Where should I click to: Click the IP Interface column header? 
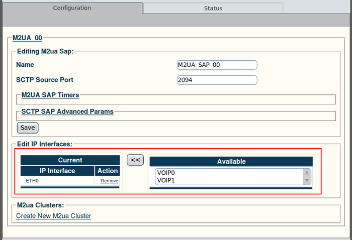click(x=57, y=171)
